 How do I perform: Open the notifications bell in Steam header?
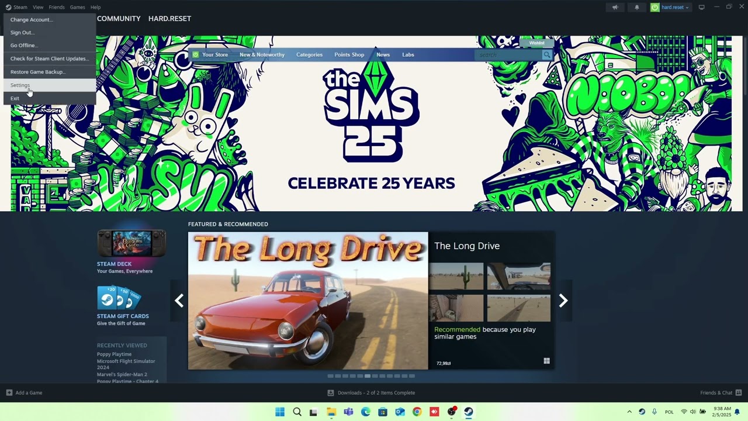pyautogui.click(x=637, y=7)
